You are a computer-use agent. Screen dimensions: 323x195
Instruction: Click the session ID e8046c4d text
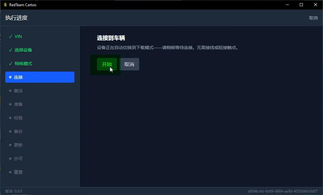[283, 191]
